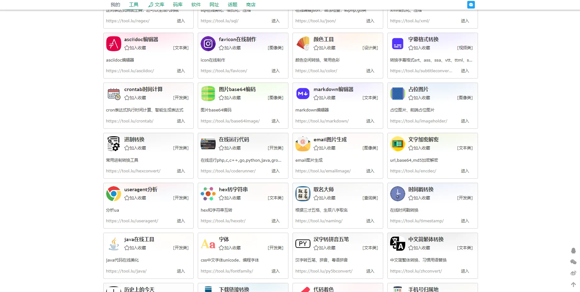Click the WeChat share icon on sidebar

coord(573,262)
